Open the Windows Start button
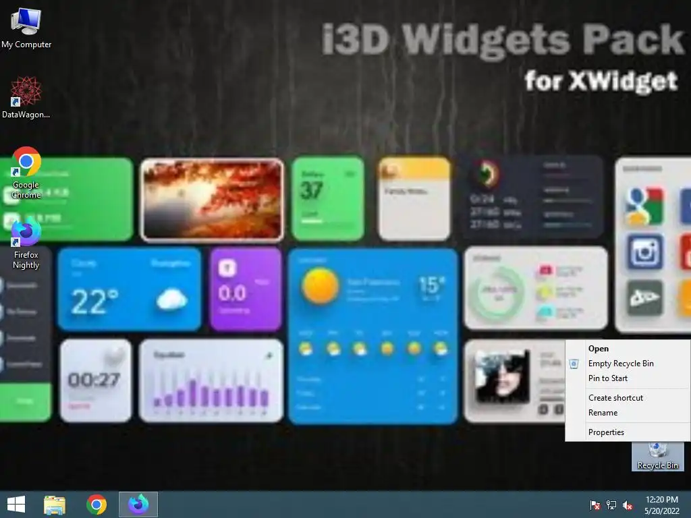This screenshot has width=691, height=518. pos(16,505)
